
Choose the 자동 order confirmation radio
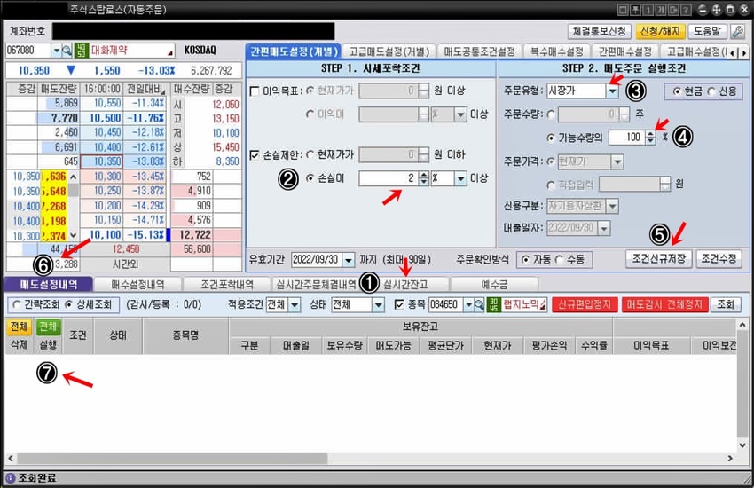[x=525, y=260]
